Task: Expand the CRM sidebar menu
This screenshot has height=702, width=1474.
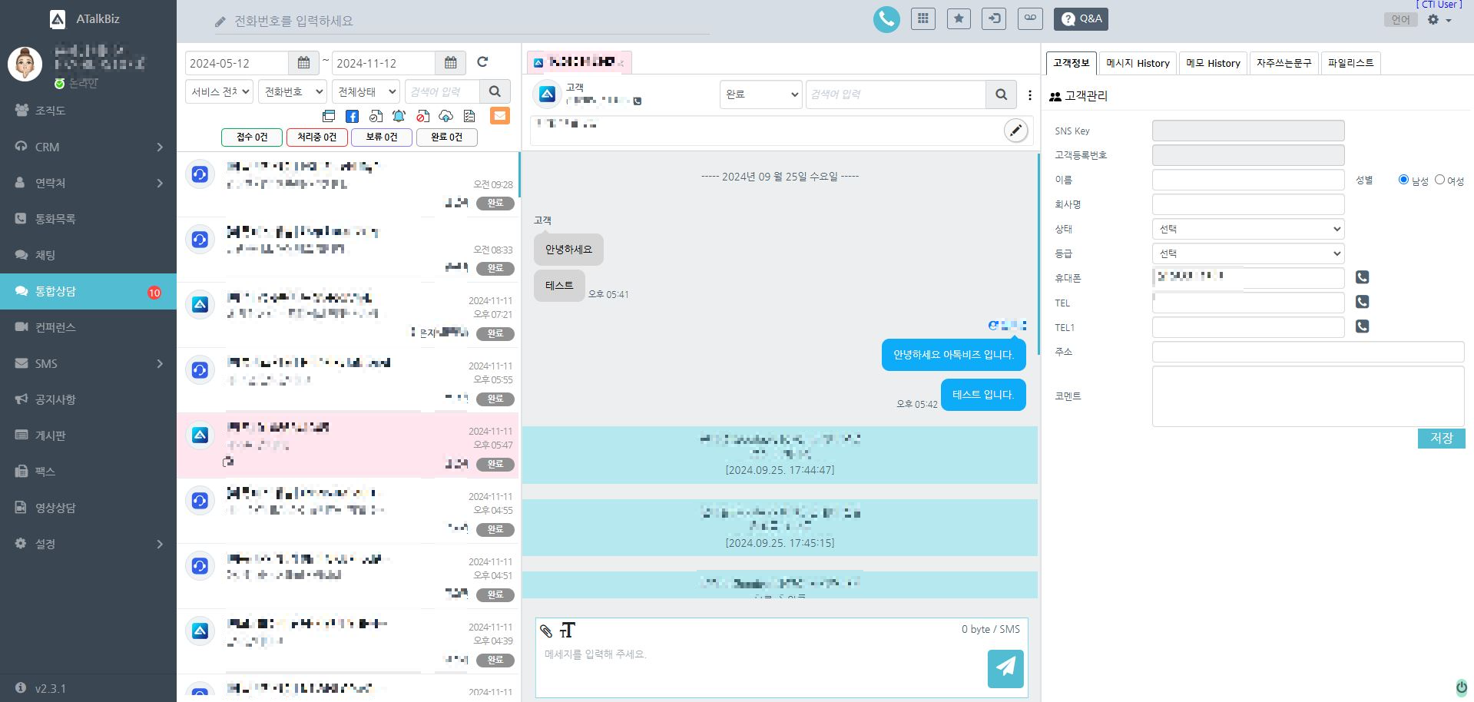Action: (x=88, y=147)
